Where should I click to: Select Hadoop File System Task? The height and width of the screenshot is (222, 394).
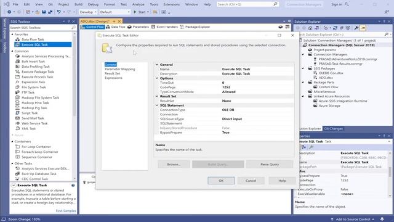[x=40, y=97]
